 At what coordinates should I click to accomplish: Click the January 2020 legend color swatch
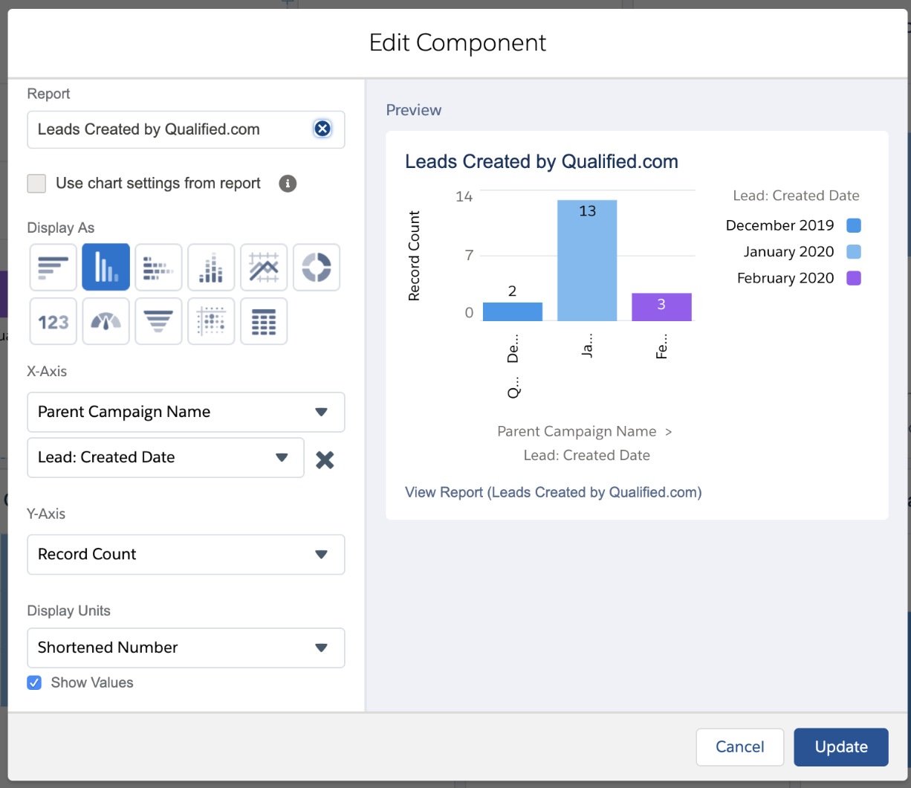(854, 252)
